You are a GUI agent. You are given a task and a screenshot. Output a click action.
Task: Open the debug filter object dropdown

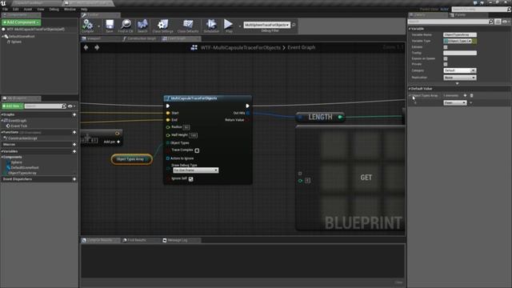pos(266,25)
